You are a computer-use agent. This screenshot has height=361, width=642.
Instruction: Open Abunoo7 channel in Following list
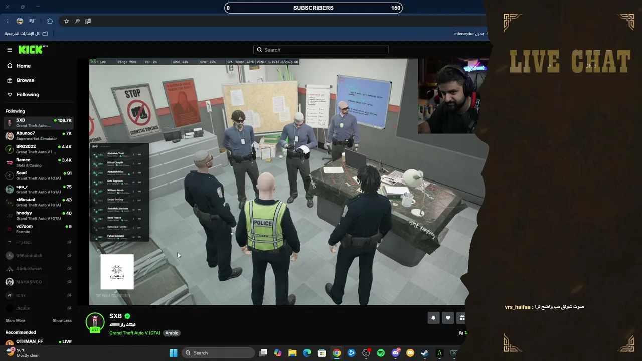(39, 136)
